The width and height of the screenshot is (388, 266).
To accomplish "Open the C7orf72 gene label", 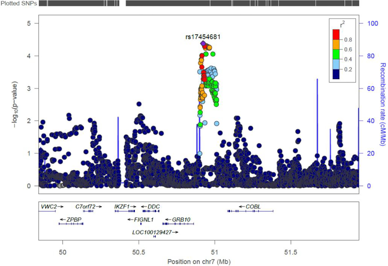I will pyautogui.click(x=85, y=207).
